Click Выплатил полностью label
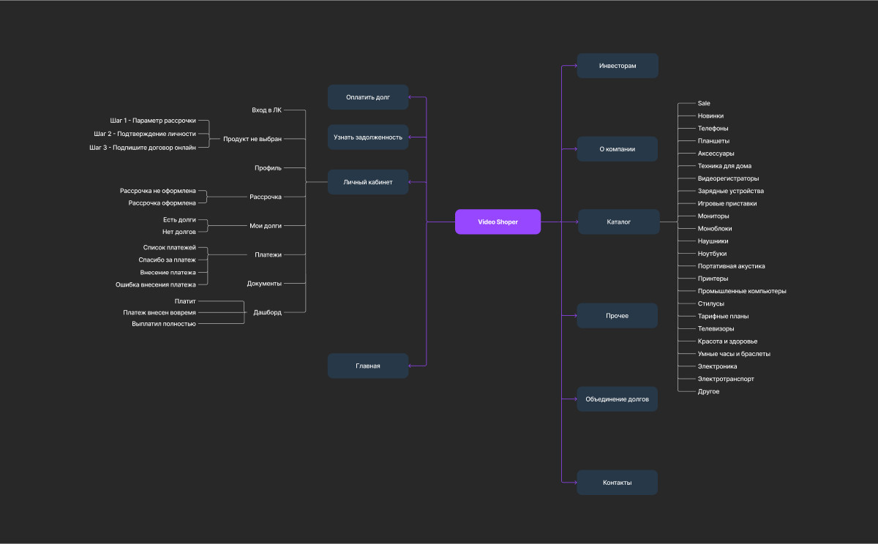This screenshot has height=544, width=878. 164,324
